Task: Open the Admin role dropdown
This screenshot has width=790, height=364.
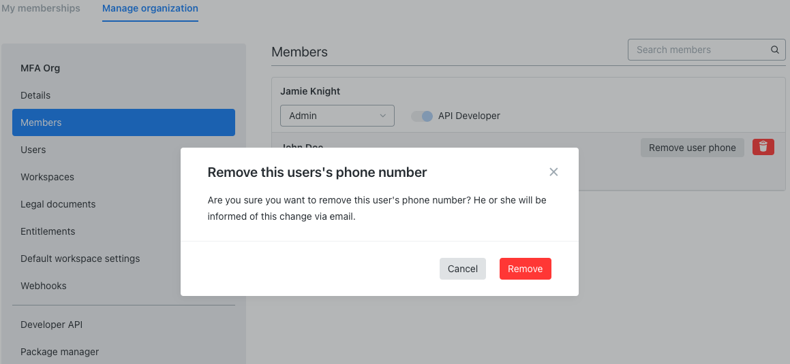Action: tap(337, 116)
